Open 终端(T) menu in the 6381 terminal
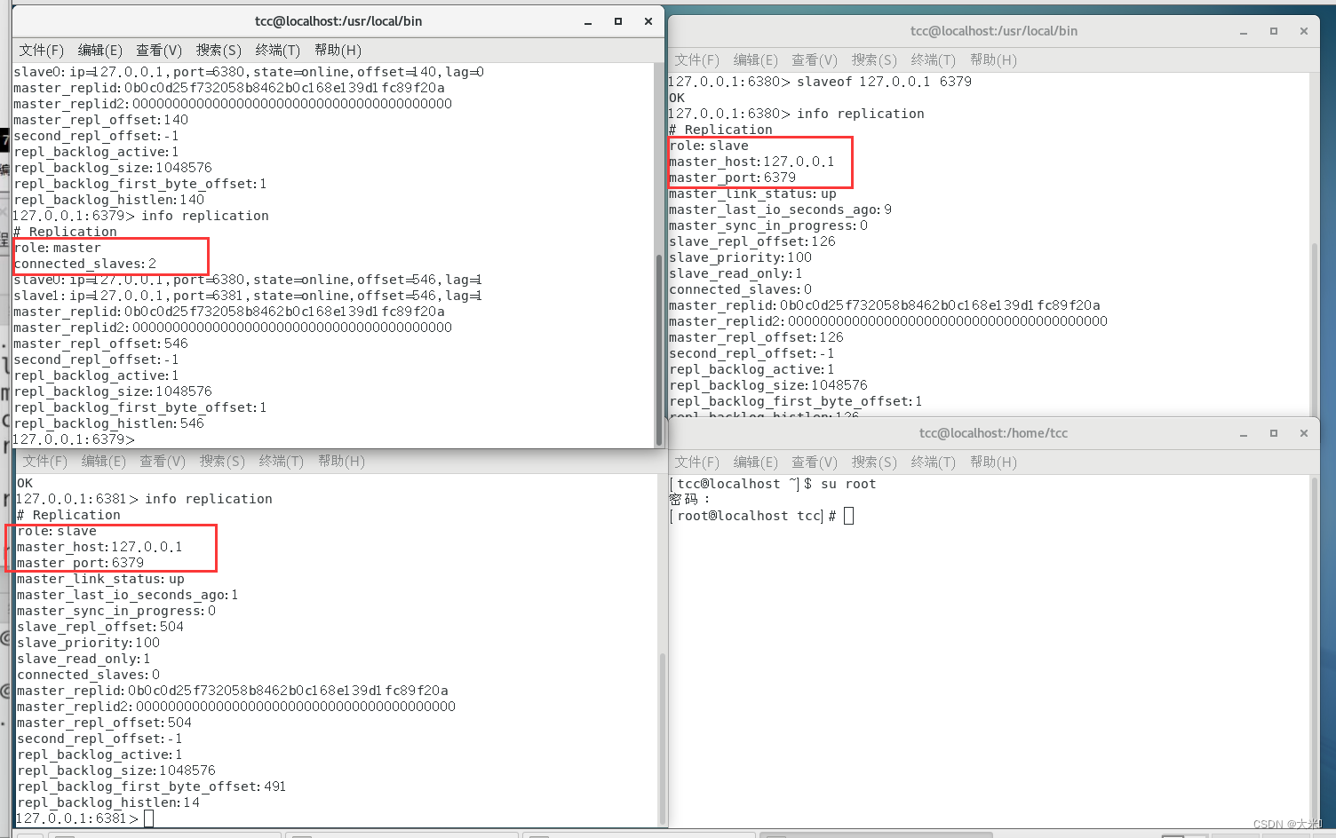Image resolution: width=1336 pixels, height=838 pixels. pyautogui.click(x=282, y=461)
